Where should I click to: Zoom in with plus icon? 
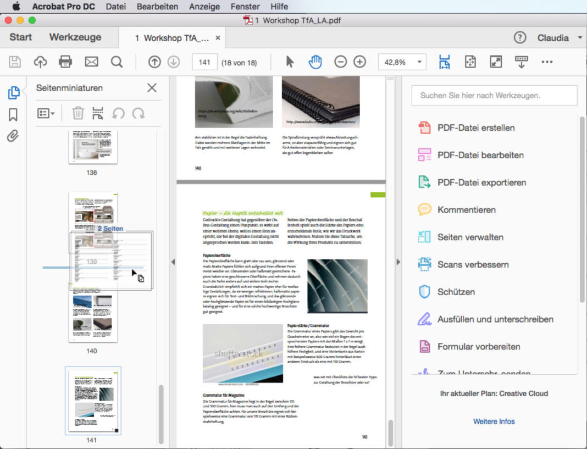coord(360,62)
